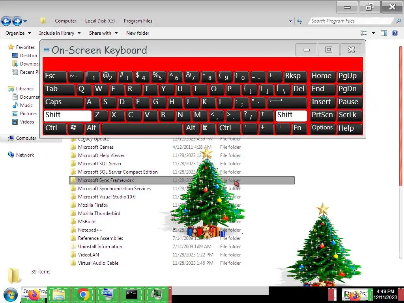Screen dimensions: 404x303
Task: Toggle the Ctrl key beside Windows key
Action: 55,128
